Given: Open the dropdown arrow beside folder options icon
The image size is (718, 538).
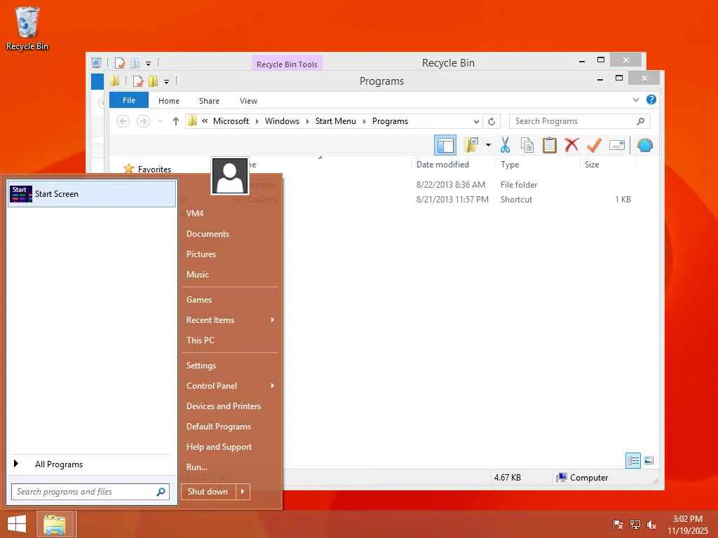Looking at the screenshot, I should (488, 146).
